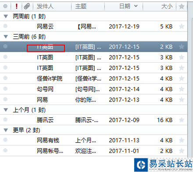Collapse the 更早 (2 封) group

(x=6, y=130)
